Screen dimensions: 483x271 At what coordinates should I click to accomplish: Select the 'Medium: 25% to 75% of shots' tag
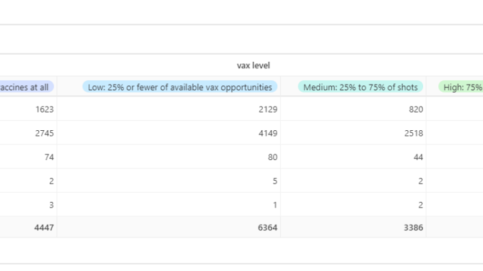tap(360, 87)
